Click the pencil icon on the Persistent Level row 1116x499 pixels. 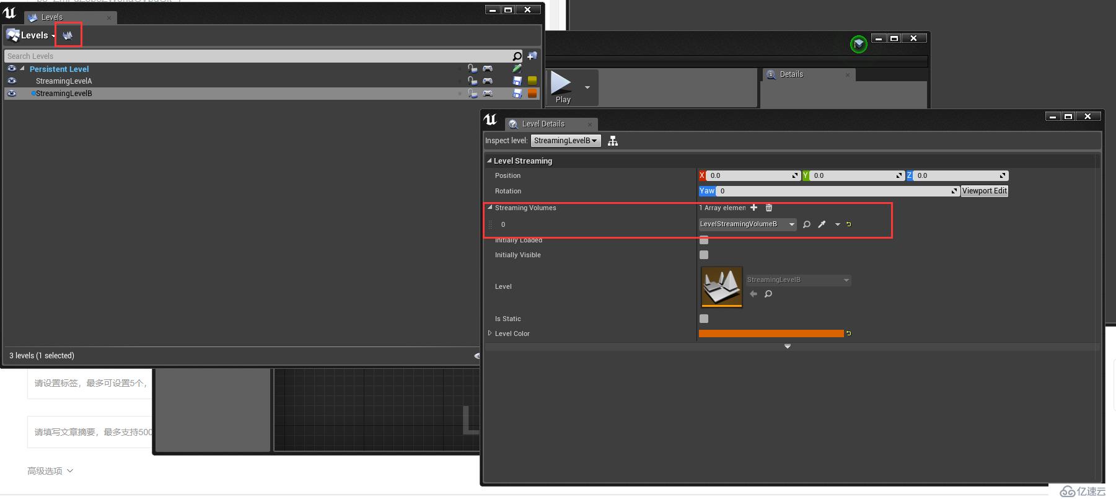(517, 68)
